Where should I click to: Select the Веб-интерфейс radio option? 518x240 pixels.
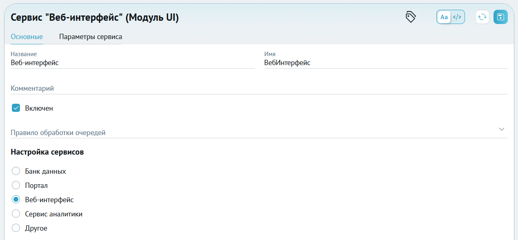tap(16, 200)
